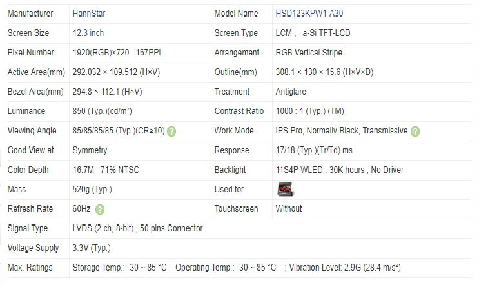The width and height of the screenshot is (479, 285).
Task: Select 'Vibration Level: 2.9G (28.4 m/s²)' text
Action: point(345,268)
